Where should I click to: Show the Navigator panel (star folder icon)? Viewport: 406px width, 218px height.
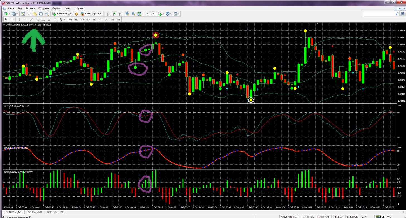tap(35, 14)
